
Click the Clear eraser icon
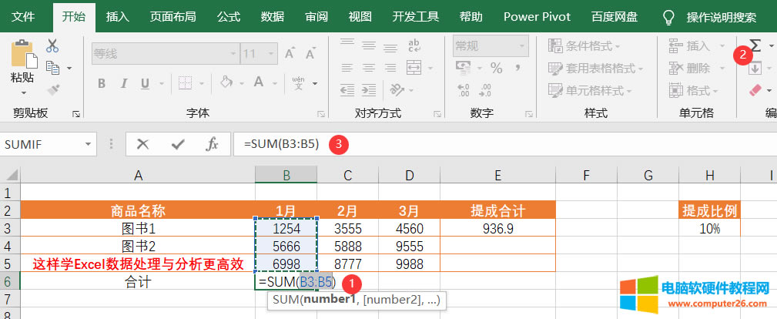pos(755,90)
